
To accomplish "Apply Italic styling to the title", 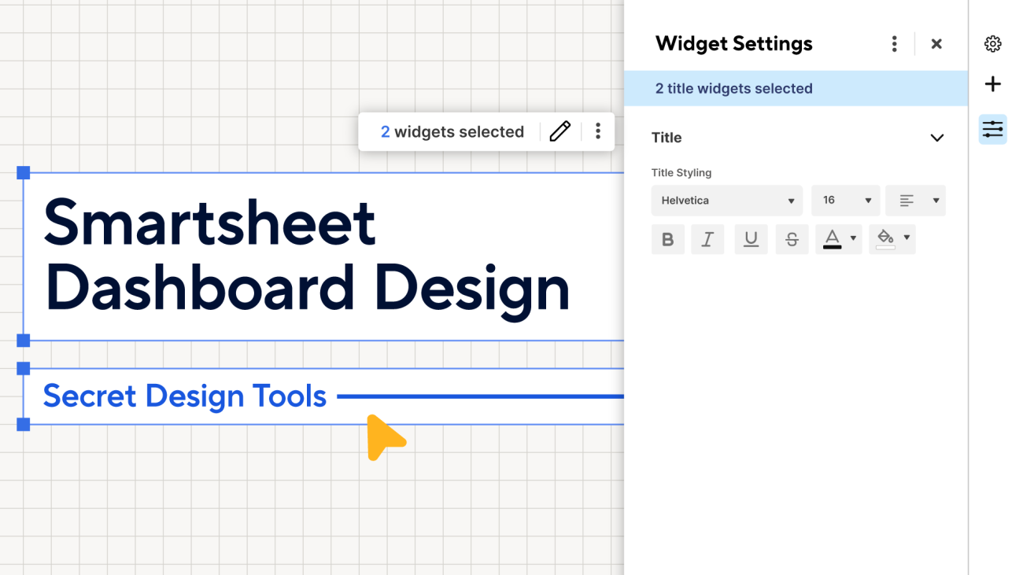I will coord(707,239).
